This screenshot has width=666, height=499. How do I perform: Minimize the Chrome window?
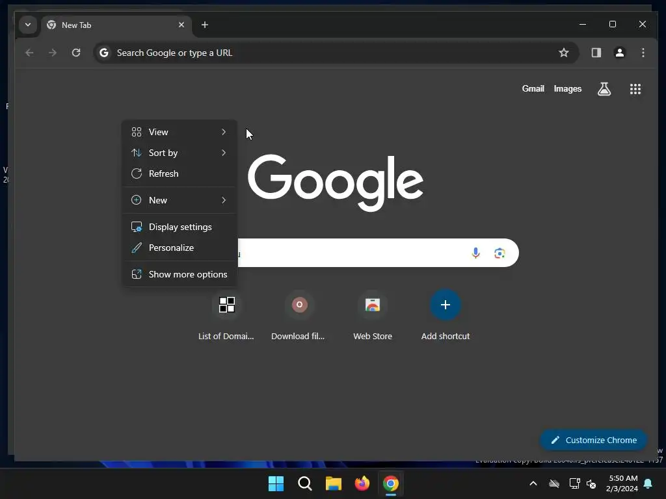tap(583, 24)
